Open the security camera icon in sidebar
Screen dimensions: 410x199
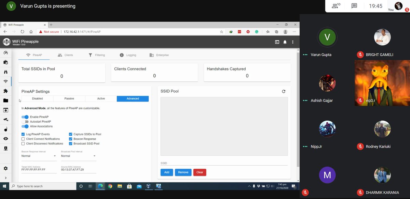[5, 120]
